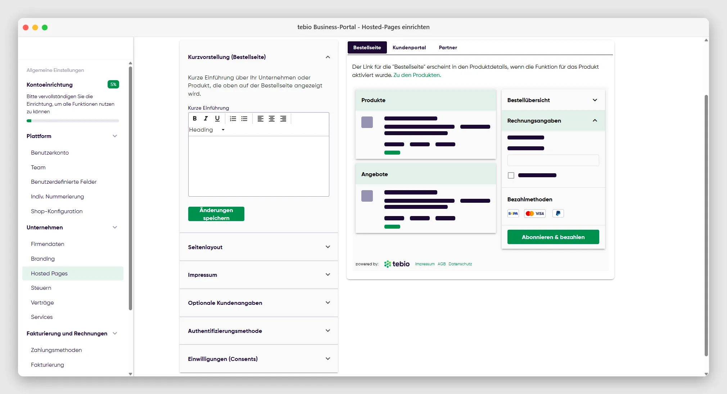The width and height of the screenshot is (727, 394).
Task: Click Allgemeine Einstellungen label
Action: 55,70
